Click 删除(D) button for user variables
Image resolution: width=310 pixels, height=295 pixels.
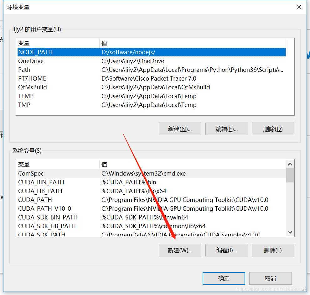click(273, 129)
